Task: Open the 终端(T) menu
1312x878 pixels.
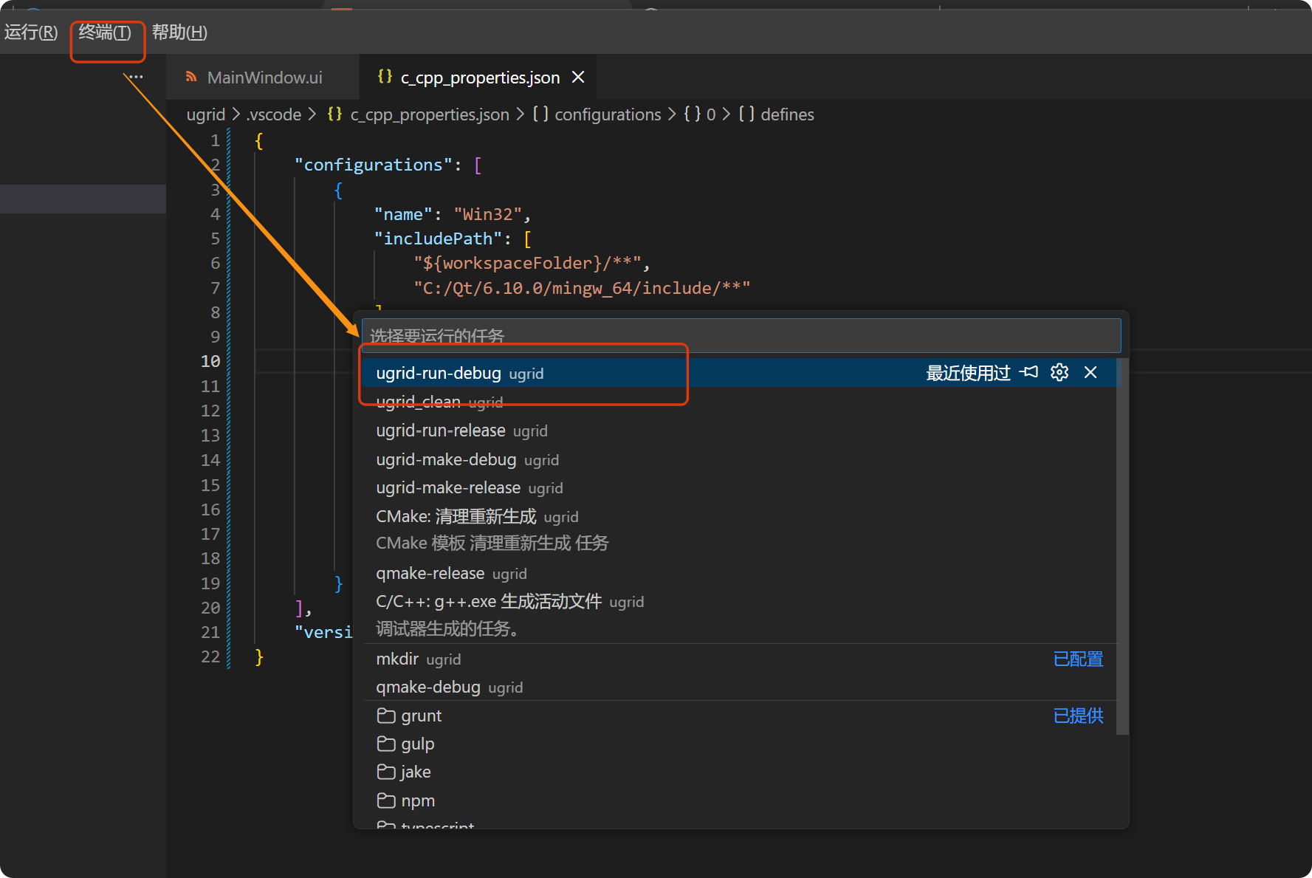Action: tap(106, 32)
